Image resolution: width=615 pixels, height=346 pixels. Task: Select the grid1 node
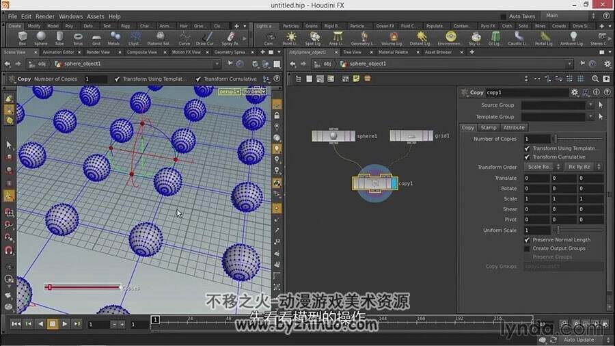(411, 135)
